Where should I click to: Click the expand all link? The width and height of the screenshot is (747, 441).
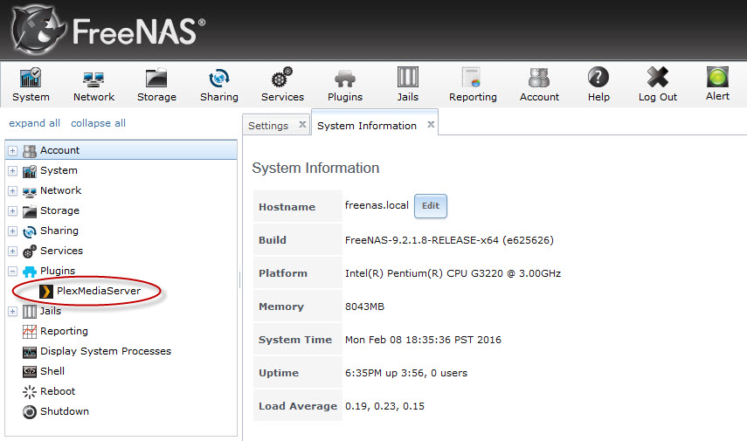pos(34,123)
